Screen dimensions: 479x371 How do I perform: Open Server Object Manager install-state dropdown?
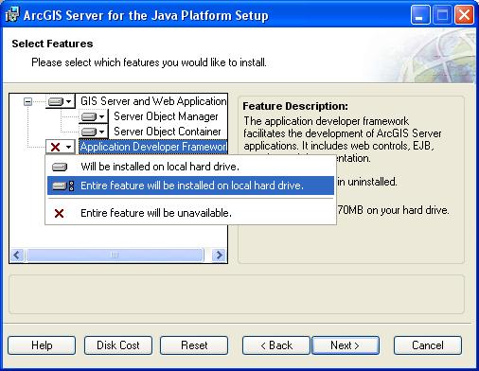[x=93, y=116]
